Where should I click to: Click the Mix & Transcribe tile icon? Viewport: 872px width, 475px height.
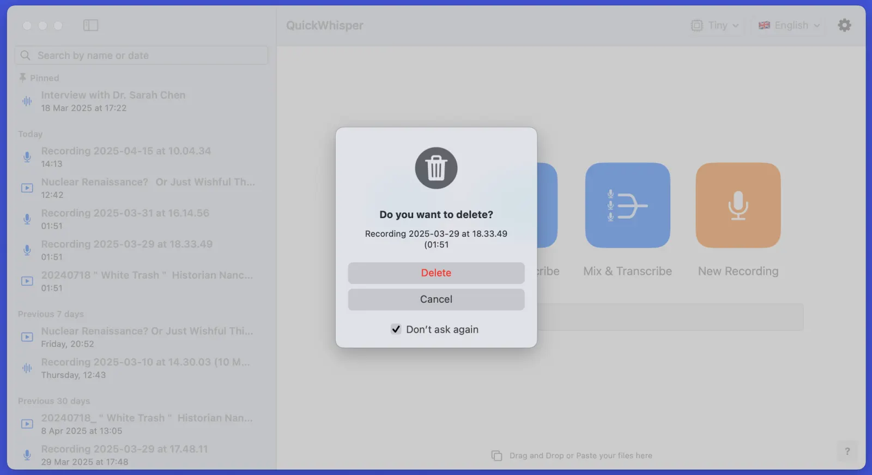(x=627, y=205)
